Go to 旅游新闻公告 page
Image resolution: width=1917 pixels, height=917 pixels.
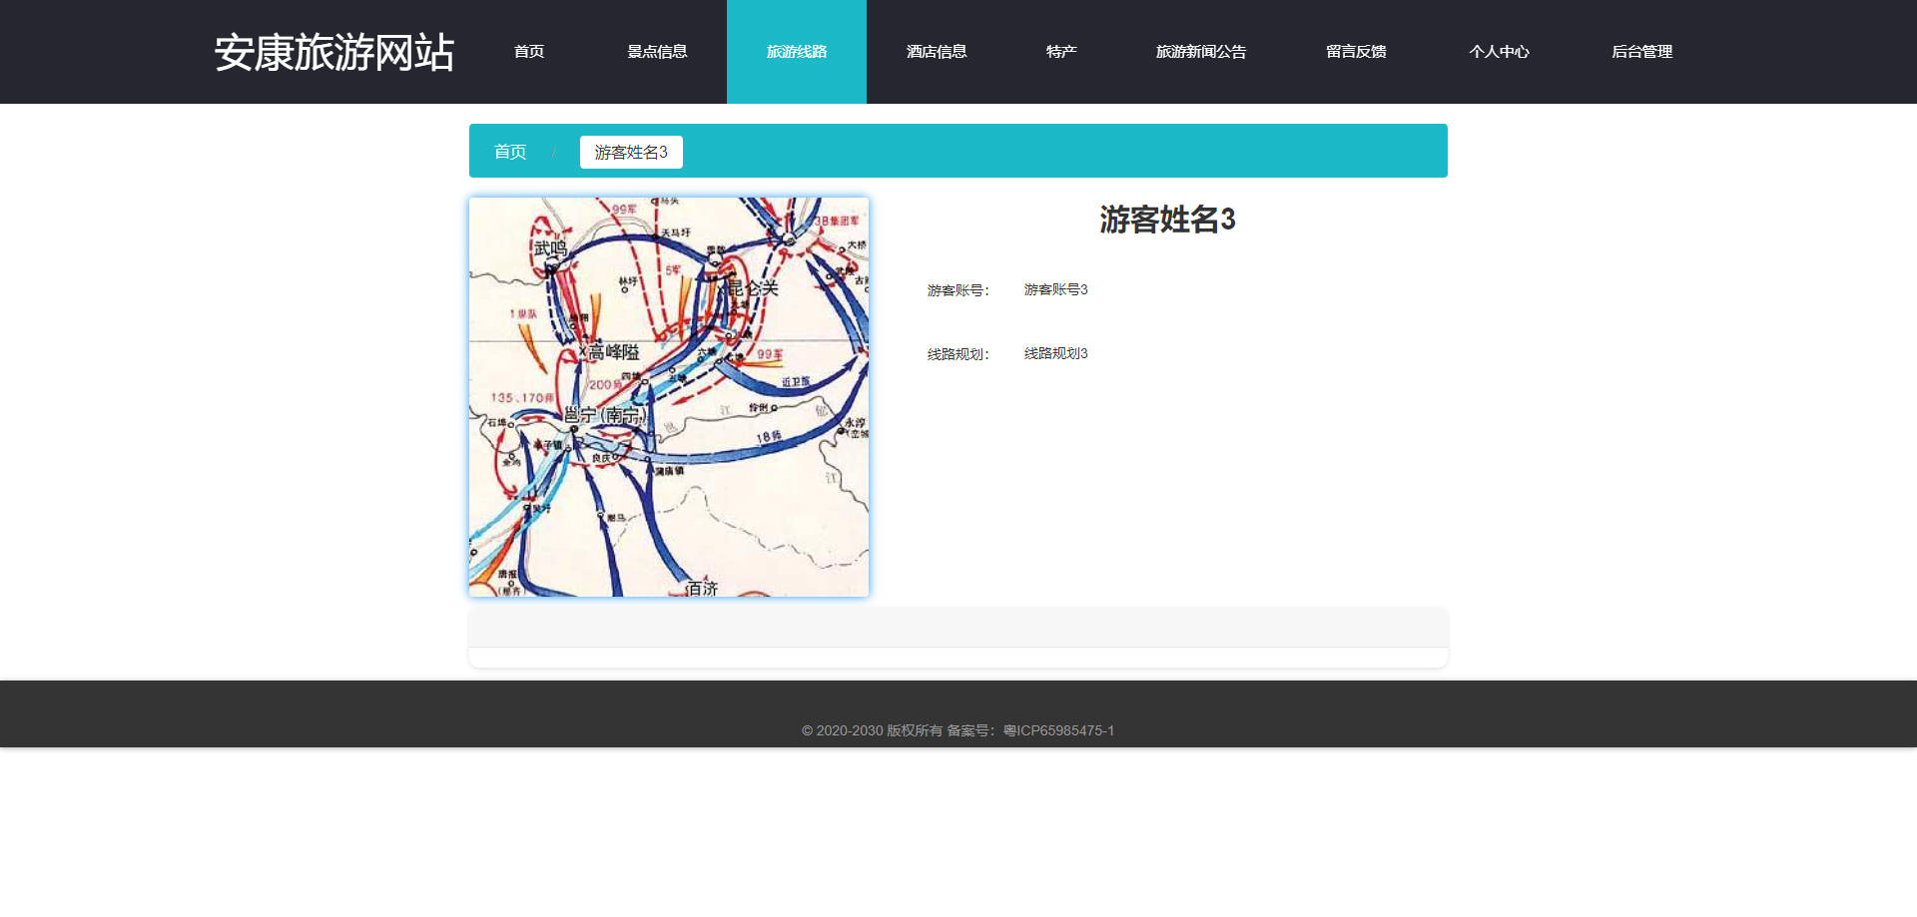(x=1201, y=52)
